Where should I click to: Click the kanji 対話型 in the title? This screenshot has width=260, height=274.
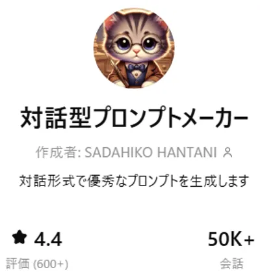coord(56,117)
